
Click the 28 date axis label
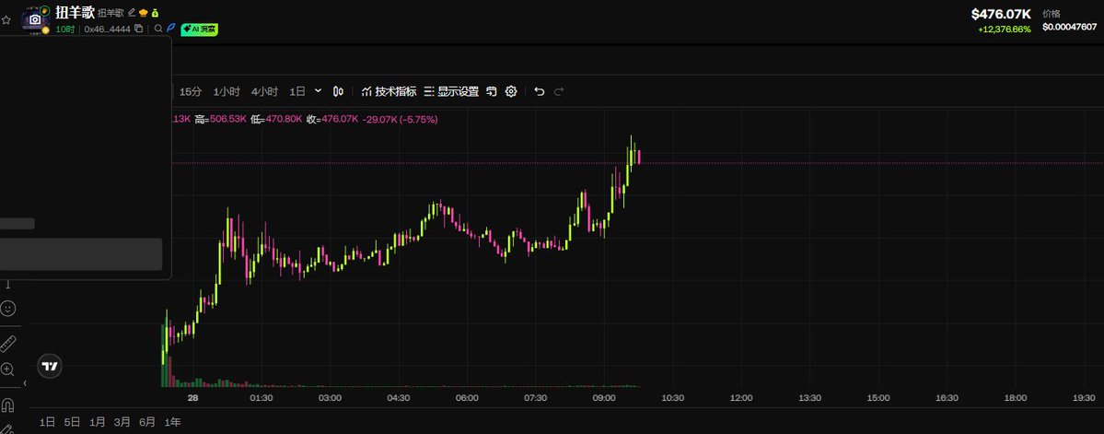coord(193,398)
